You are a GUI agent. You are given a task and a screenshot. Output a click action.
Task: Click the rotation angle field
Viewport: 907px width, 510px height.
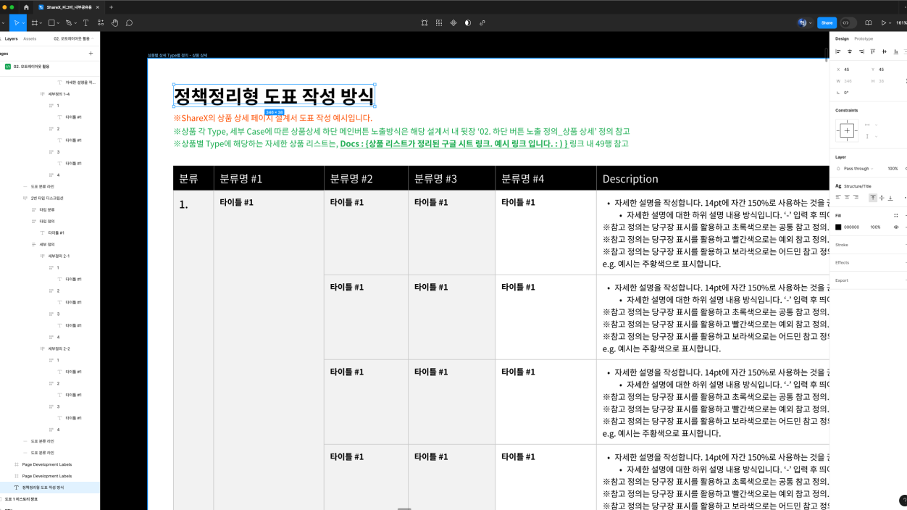852,93
